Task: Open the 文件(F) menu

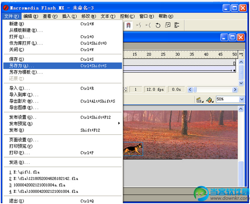Action: click(11, 16)
